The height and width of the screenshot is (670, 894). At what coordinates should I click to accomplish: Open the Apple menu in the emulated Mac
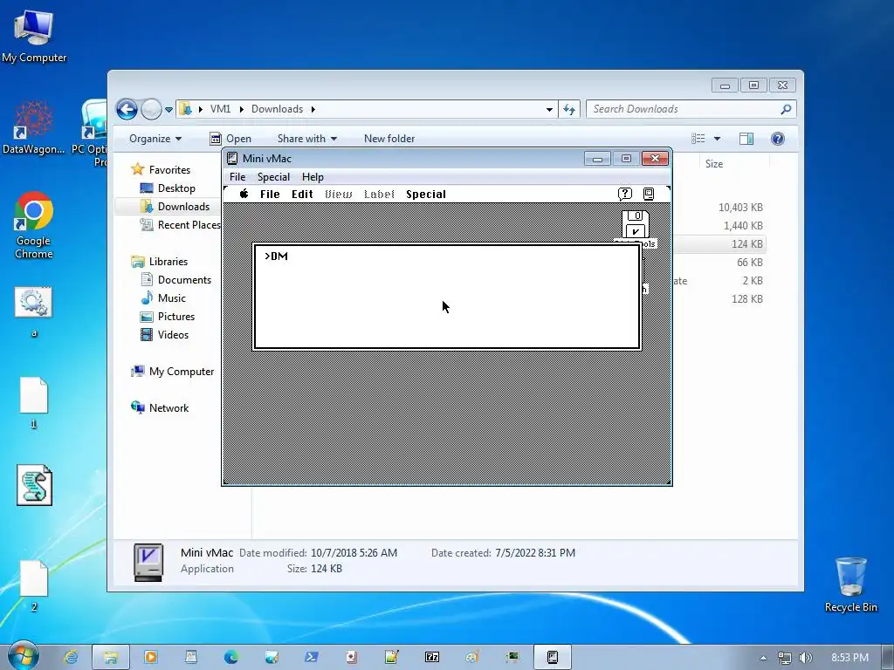[x=244, y=194]
